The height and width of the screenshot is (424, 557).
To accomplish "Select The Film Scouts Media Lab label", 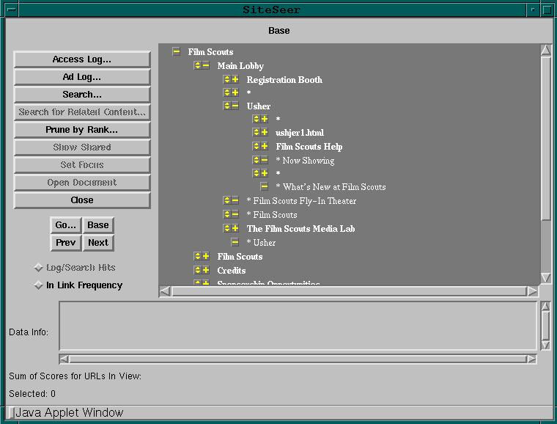I will pyautogui.click(x=301, y=229).
